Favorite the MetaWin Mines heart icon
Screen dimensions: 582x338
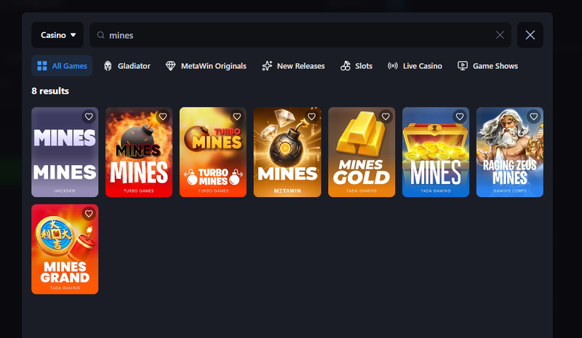coord(311,116)
